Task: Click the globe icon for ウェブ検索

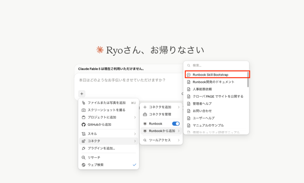Action: coord(84,165)
